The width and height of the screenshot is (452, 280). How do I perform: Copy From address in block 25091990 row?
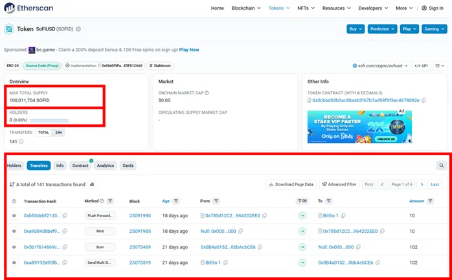point(264,215)
